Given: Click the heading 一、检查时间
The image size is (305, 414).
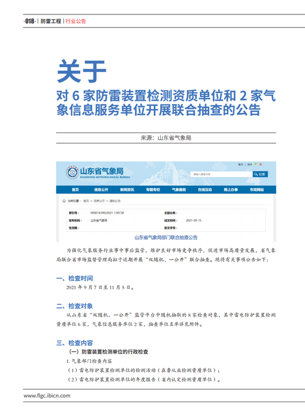Looking at the screenshot, I should pyautogui.click(x=75, y=278).
